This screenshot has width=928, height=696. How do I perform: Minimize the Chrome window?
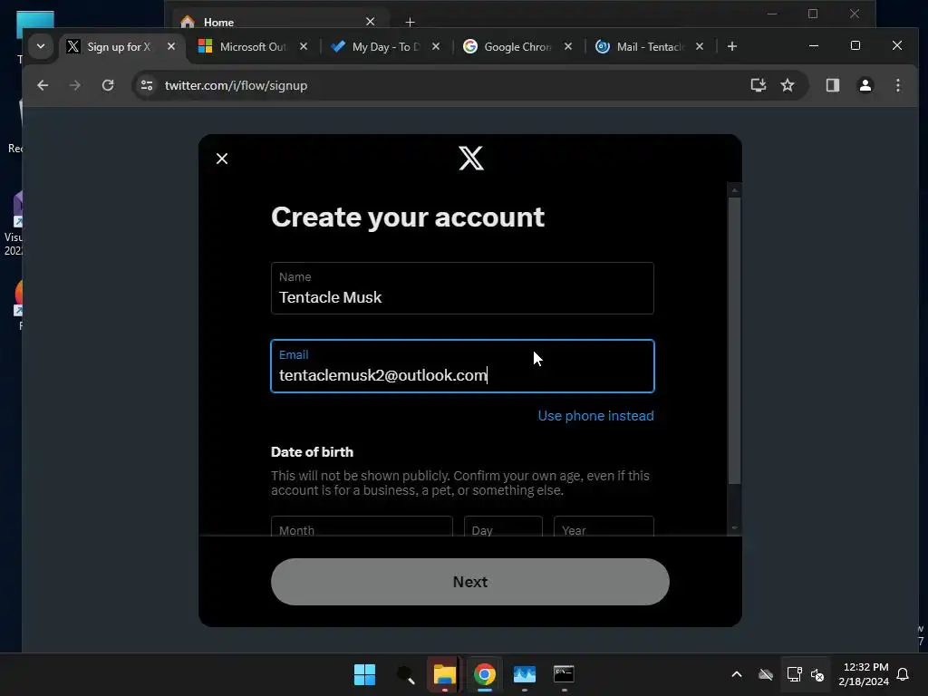point(814,45)
